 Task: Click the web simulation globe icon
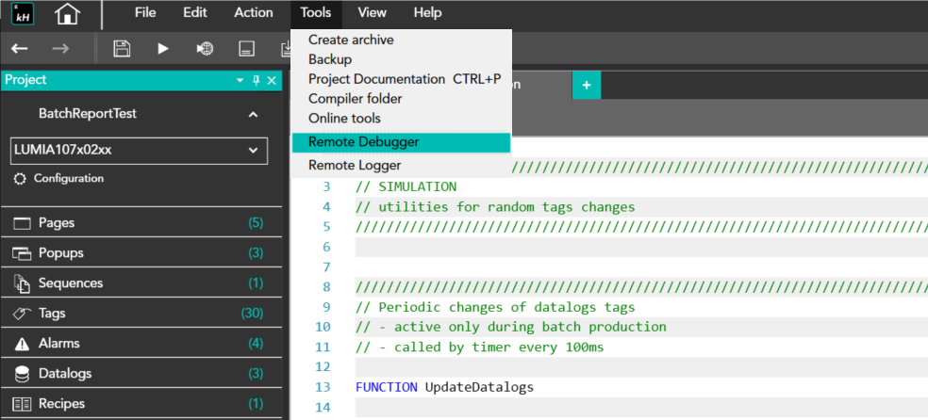click(205, 48)
